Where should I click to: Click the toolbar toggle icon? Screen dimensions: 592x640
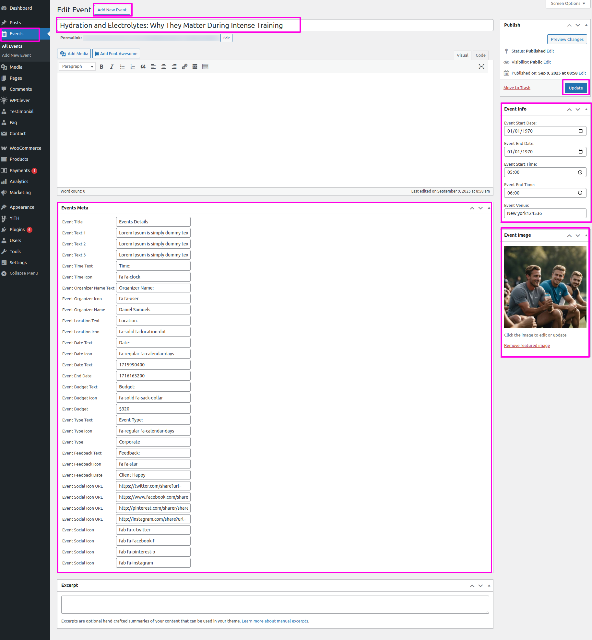(x=205, y=66)
